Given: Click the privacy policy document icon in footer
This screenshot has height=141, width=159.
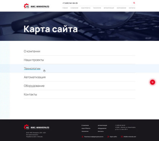Looking at the screenshot, I should click(82, 137).
